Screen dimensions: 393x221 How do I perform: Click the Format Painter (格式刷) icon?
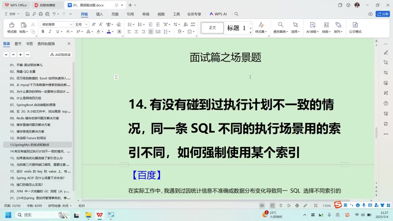[12, 25]
